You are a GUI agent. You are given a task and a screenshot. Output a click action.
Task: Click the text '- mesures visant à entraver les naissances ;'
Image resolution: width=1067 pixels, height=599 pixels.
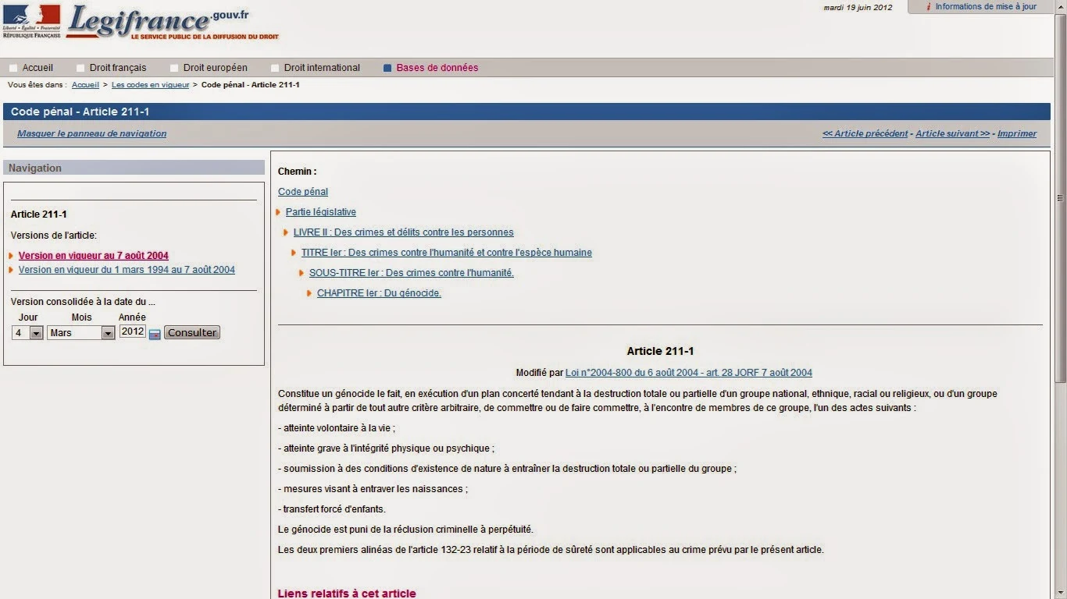[373, 489]
